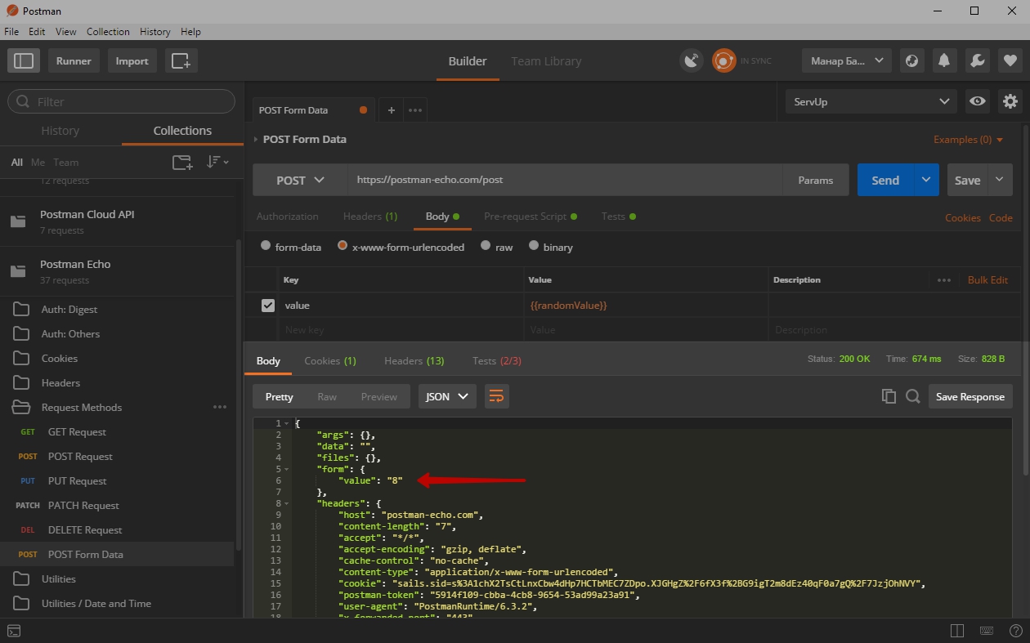Image resolution: width=1030 pixels, height=643 pixels.
Task: Click the Send button
Action: (x=885, y=180)
